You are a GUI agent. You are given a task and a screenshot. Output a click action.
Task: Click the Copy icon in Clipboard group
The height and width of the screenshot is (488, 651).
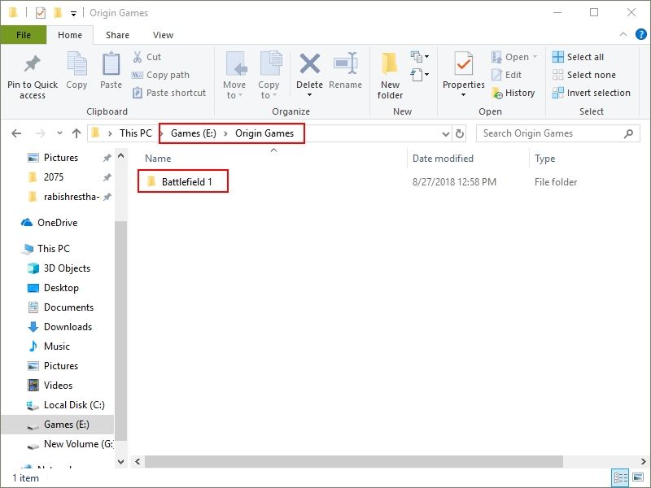click(76, 65)
